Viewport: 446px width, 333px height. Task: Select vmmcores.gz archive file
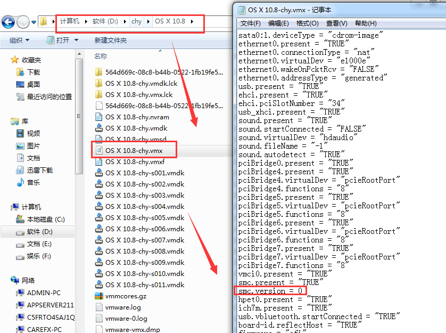pos(121,296)
